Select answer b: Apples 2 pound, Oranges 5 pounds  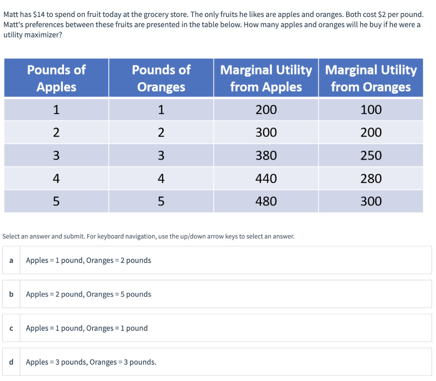click(x=217, y=294)
